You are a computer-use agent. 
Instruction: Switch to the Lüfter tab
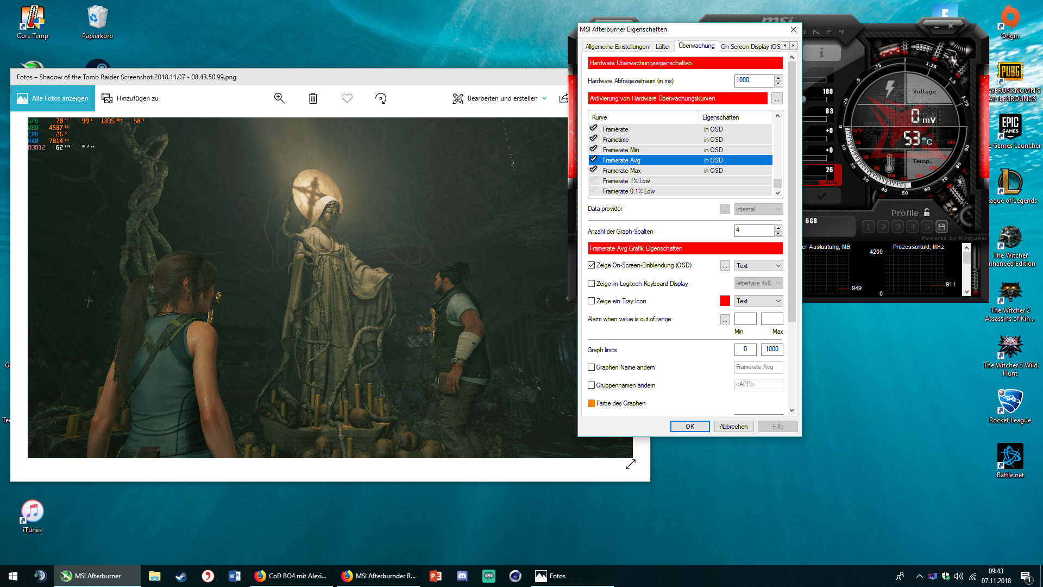(663, 47)
